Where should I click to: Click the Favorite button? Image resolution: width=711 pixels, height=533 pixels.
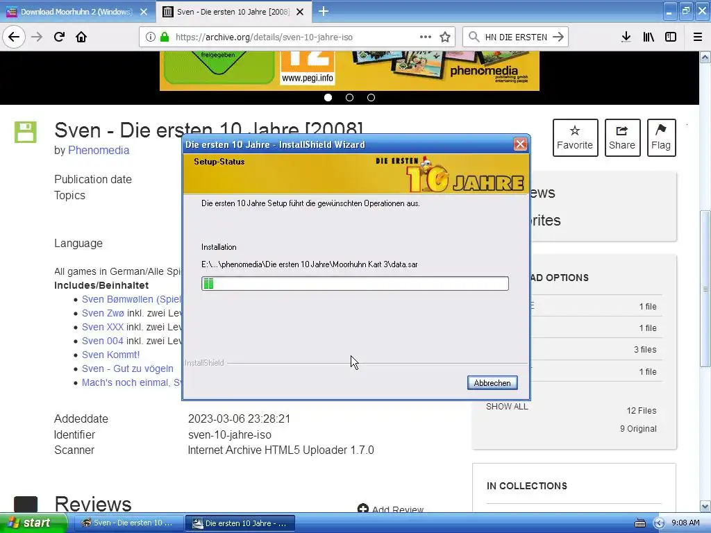click(575, 138)
